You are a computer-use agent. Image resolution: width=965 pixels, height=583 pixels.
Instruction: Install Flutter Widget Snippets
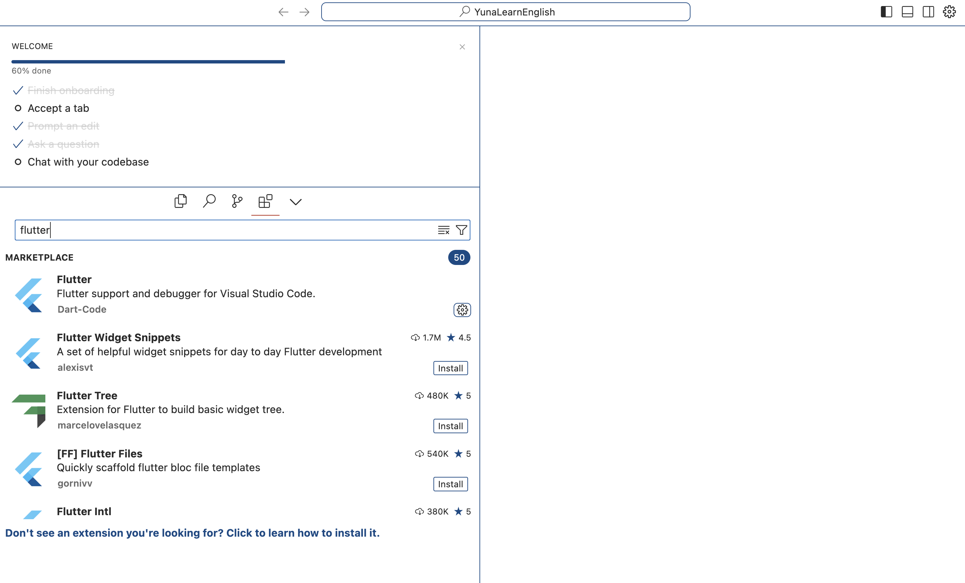(450, 368)
